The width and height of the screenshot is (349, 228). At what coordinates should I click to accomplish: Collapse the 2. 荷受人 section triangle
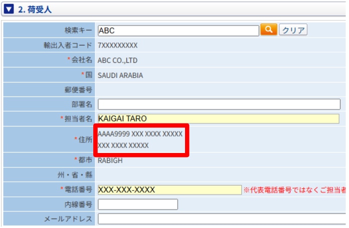9,9
